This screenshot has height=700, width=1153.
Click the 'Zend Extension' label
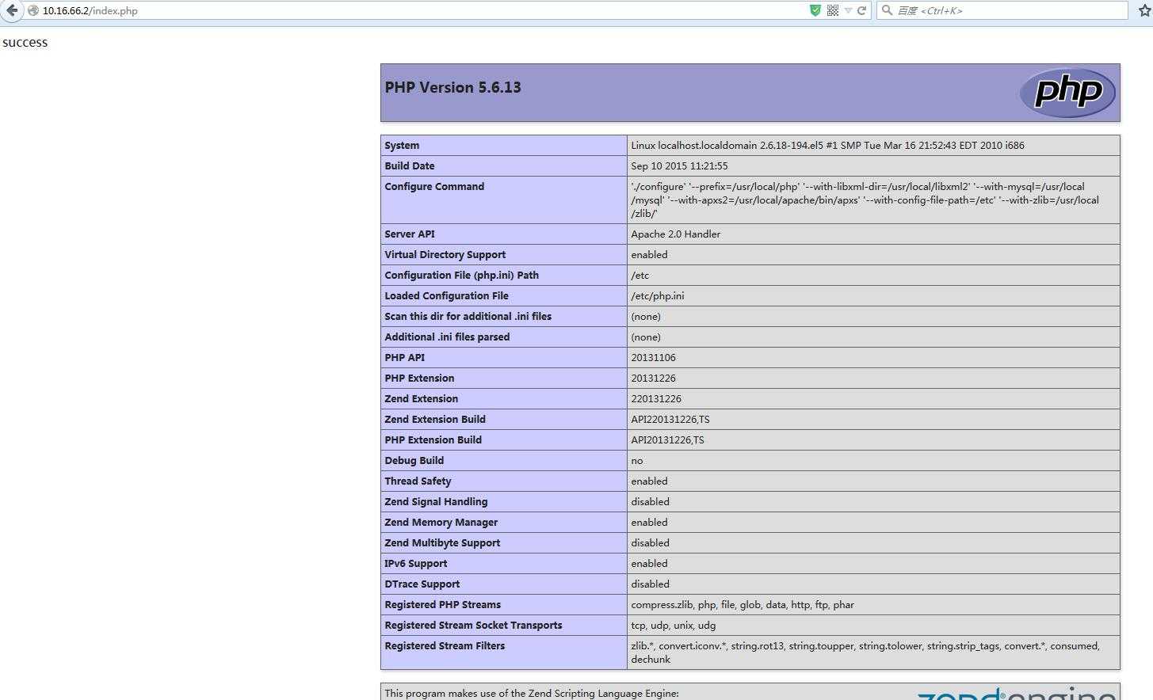tap(422, 399)
